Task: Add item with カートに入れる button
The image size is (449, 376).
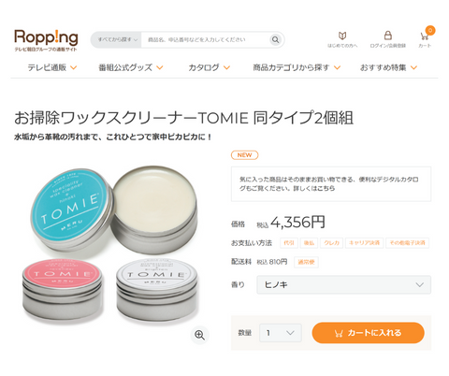Action: (x=368, y=333)
